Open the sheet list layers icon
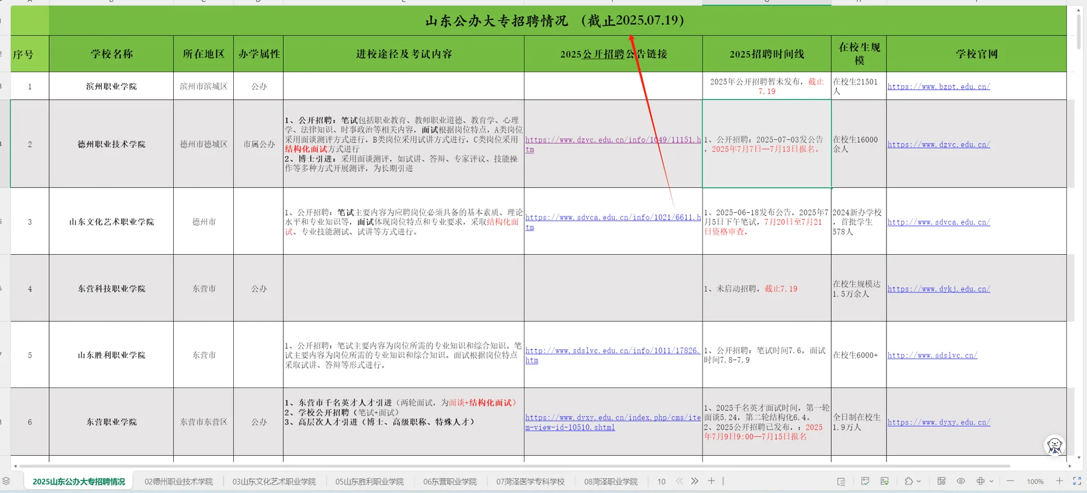This screenshot has width=1087, height=493. point(6,481)
